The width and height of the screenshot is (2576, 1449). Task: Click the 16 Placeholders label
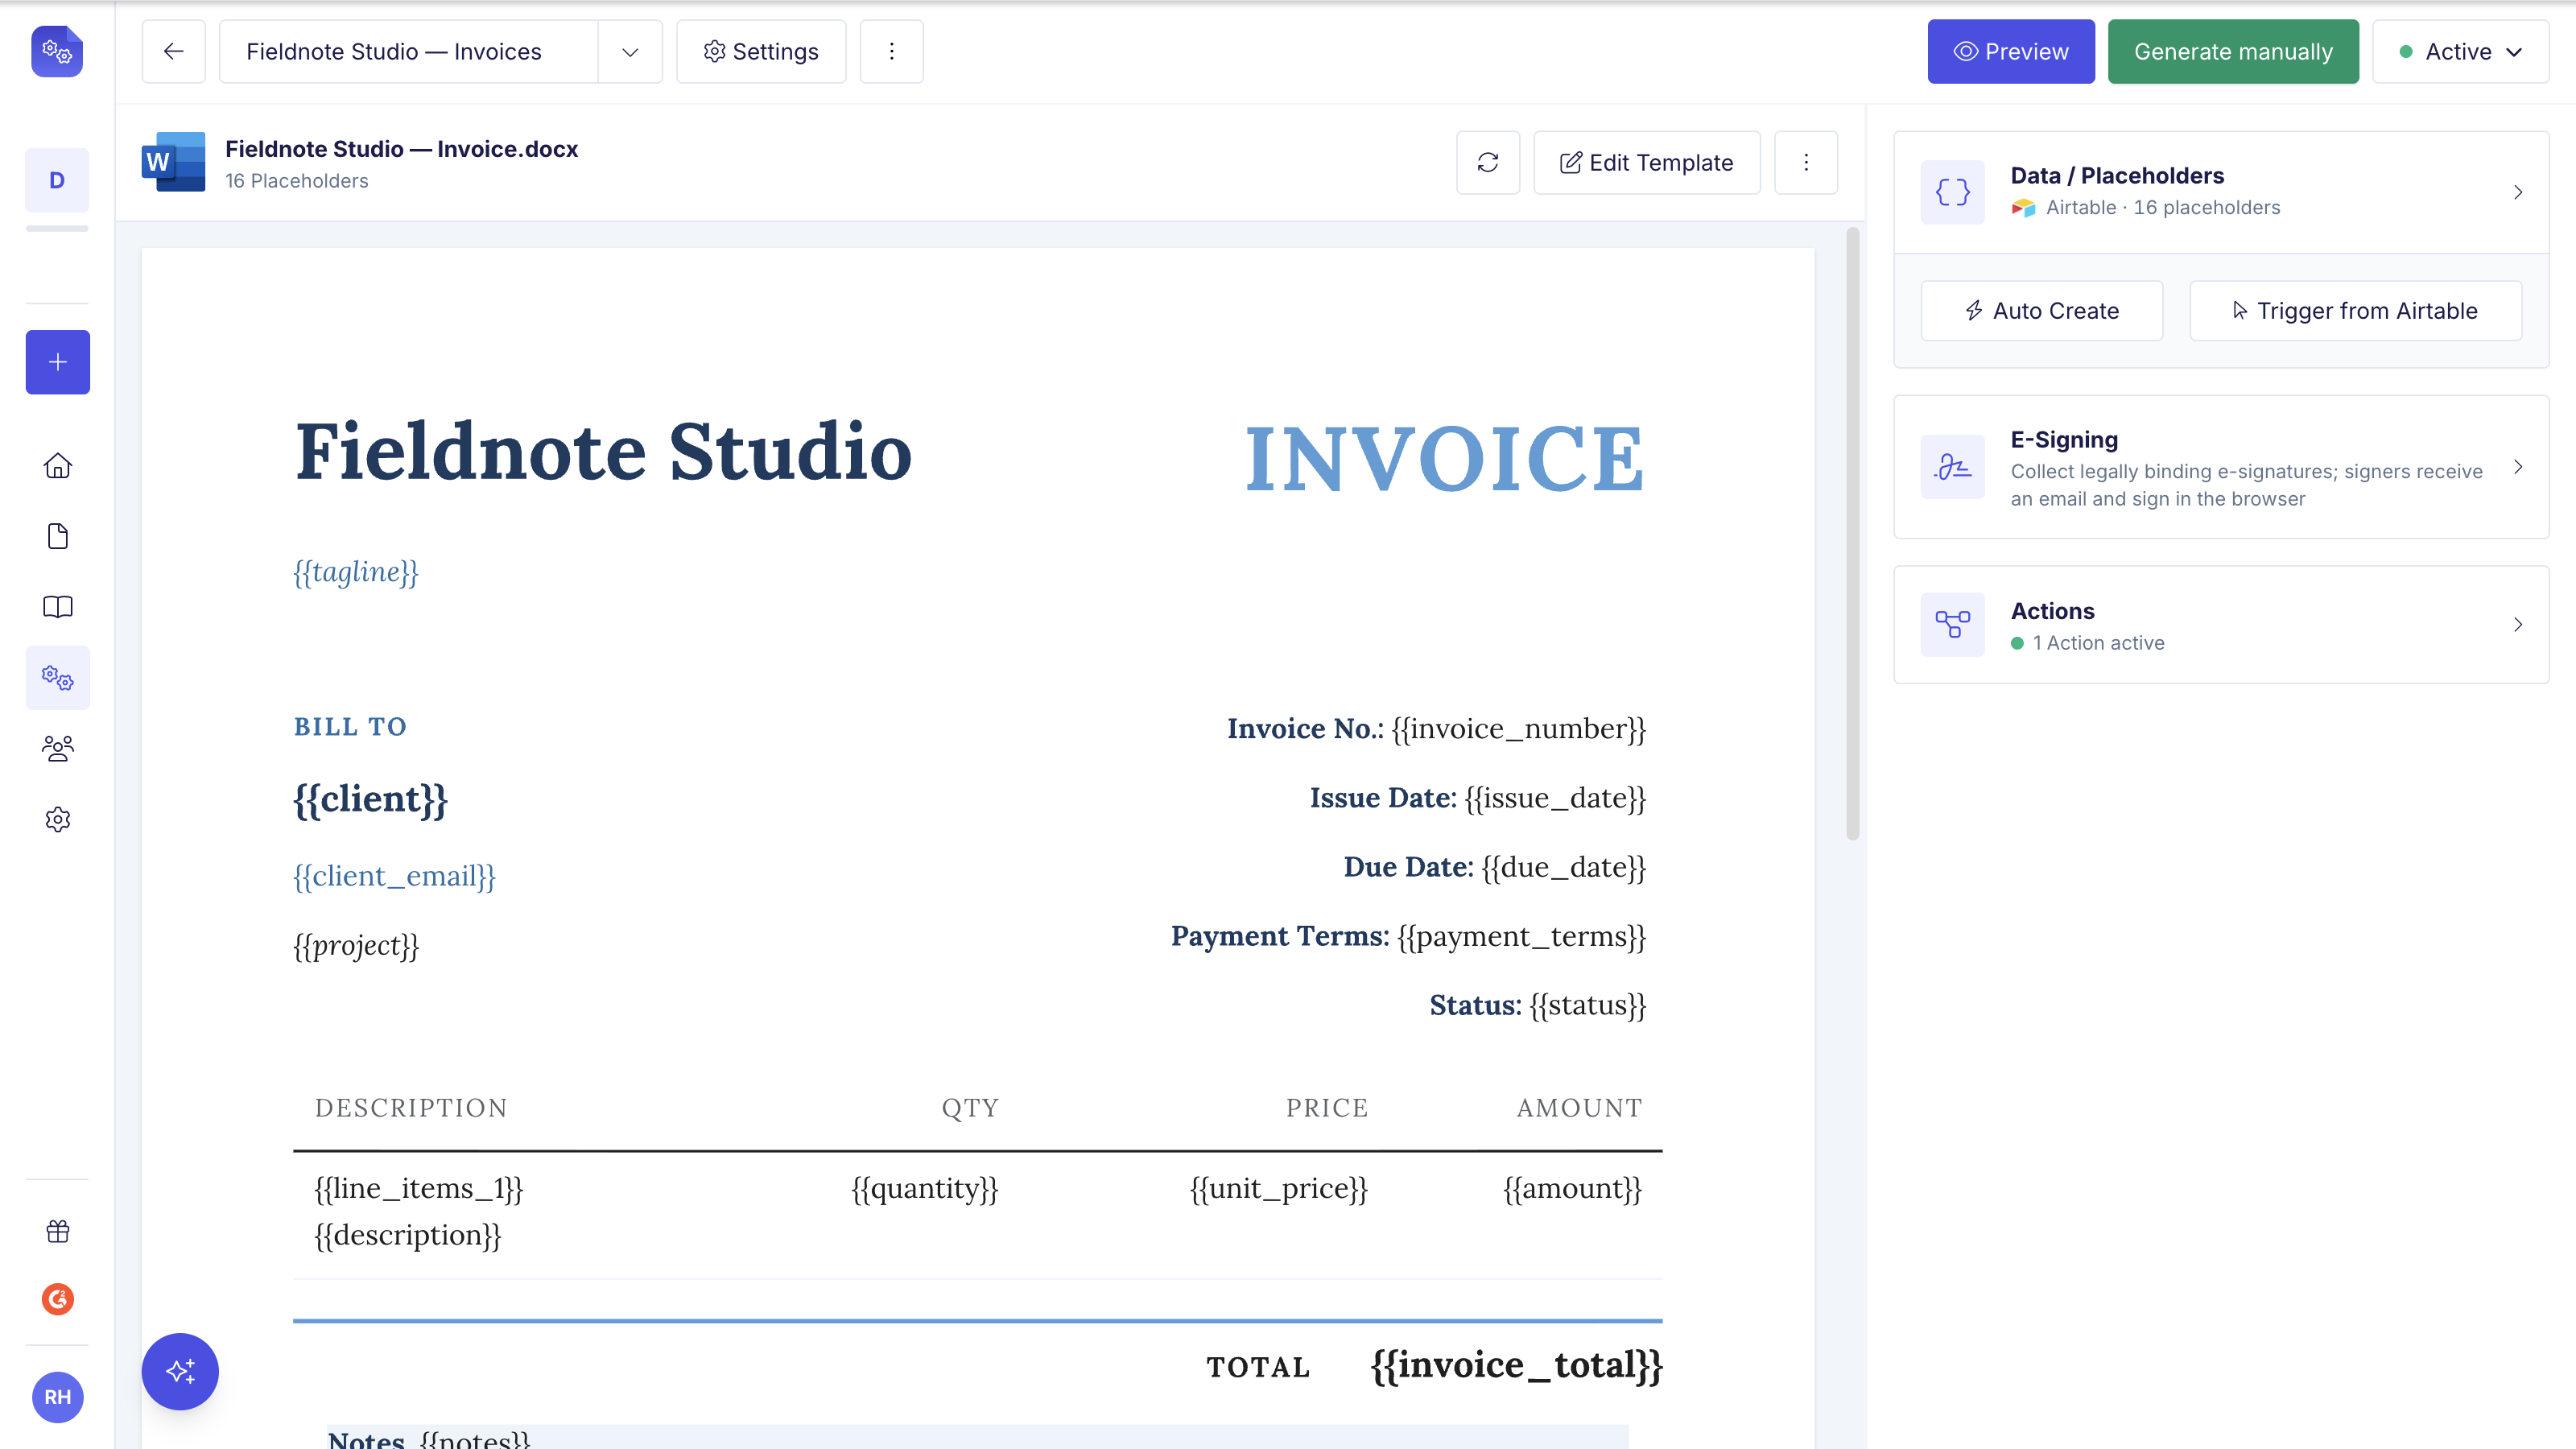[x=296, y=181]
